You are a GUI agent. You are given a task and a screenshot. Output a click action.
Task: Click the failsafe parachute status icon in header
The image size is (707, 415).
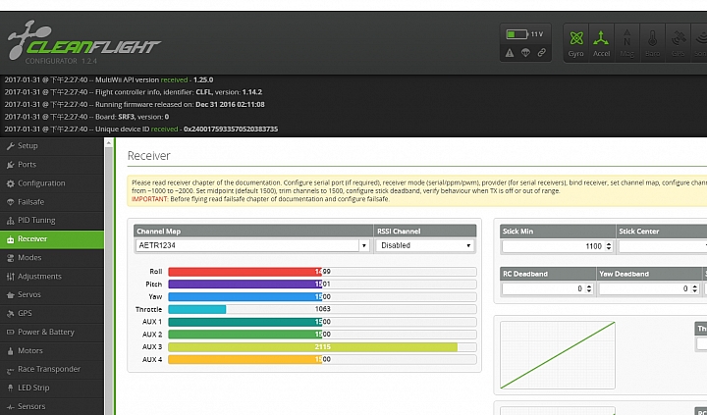(525, 53)
